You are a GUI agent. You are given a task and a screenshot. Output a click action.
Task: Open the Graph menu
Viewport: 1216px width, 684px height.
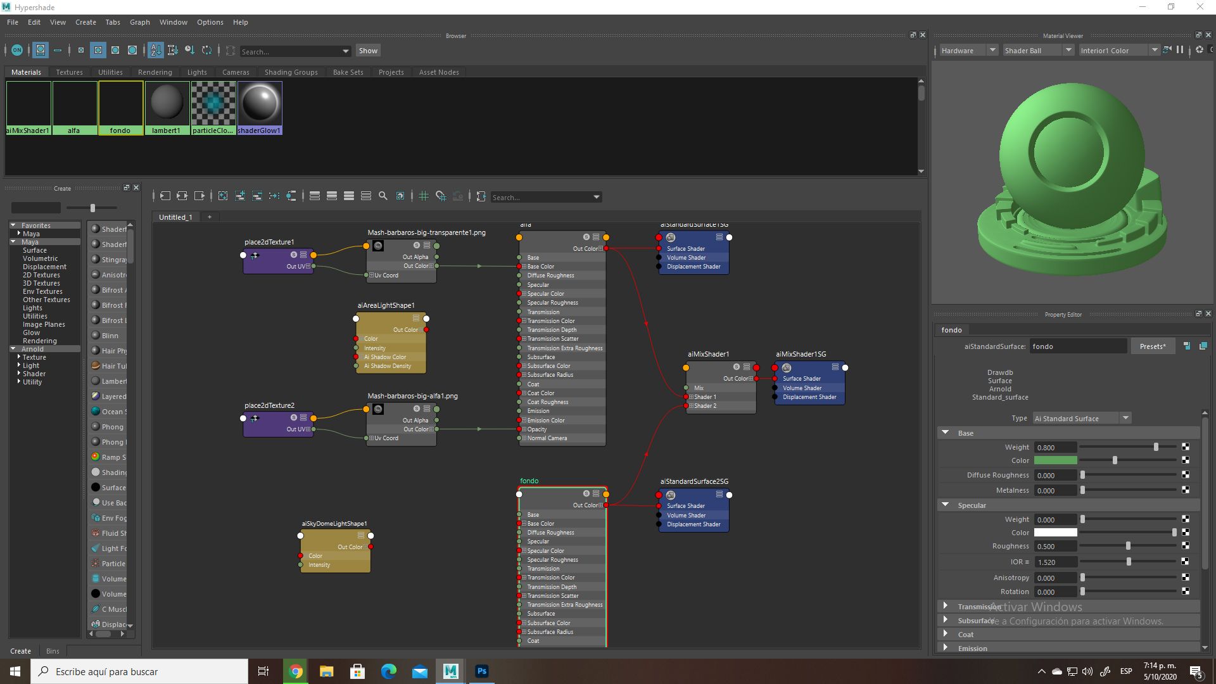point(139,22)
